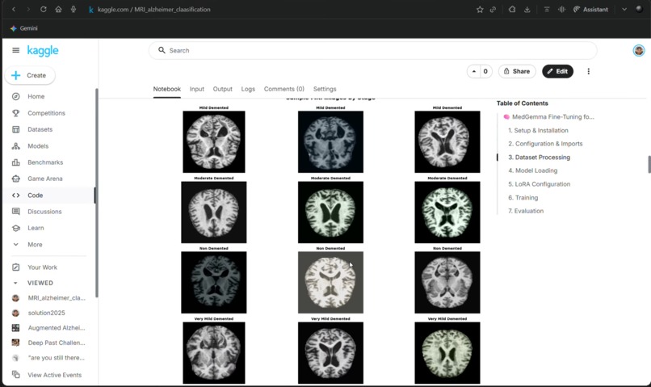
Task: Expand the toolbar chevron dropdown
Action: [624, 9]
